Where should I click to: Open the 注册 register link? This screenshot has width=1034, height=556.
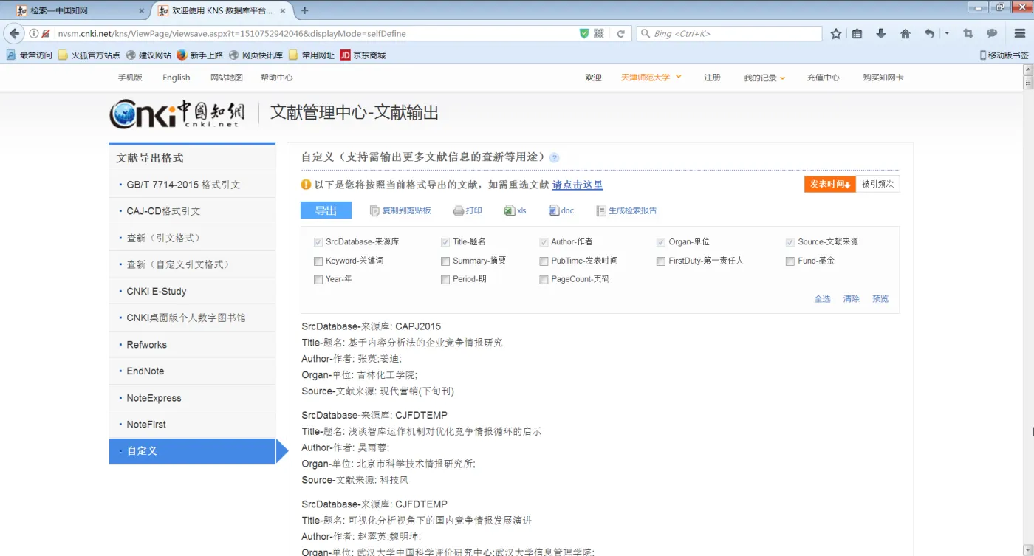coord(712,78)
